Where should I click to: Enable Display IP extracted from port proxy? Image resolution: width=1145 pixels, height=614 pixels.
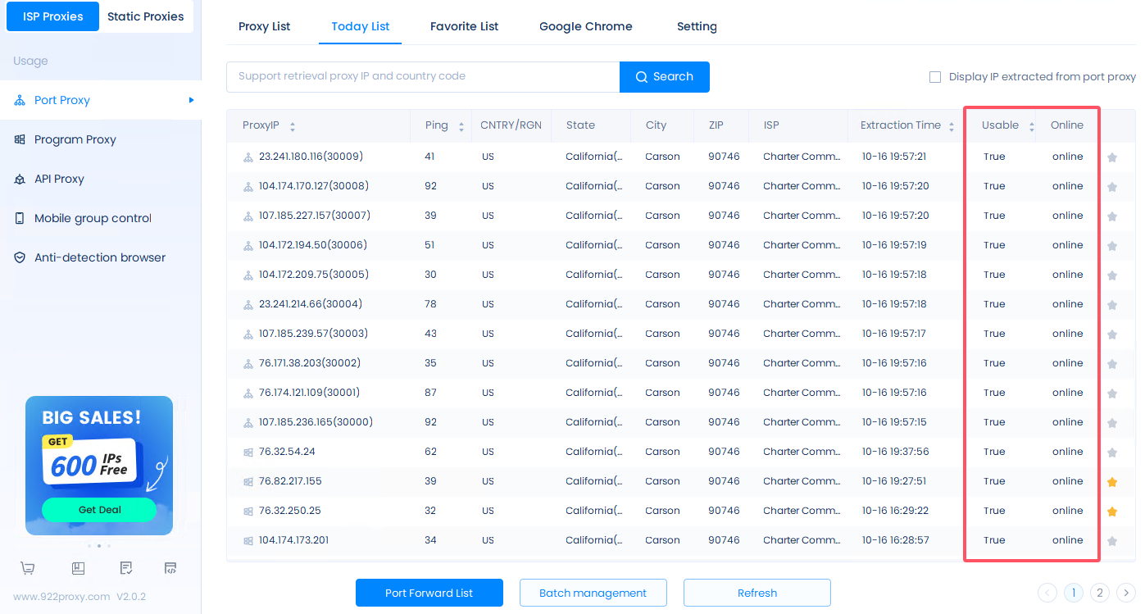[x=935, y=77]
